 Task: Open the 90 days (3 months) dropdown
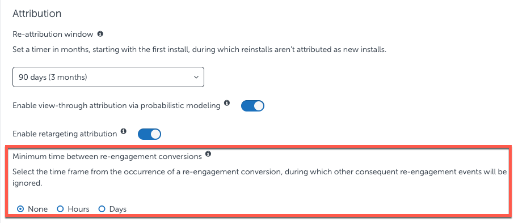pyautogui.click(x=108, y=77)
